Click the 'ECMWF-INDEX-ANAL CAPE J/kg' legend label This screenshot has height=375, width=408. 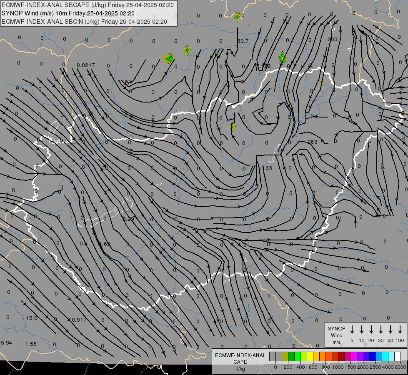240,362
